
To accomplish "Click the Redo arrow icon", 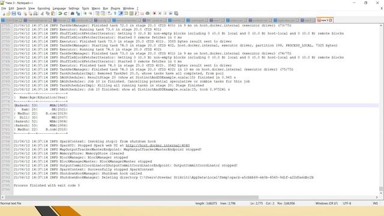I will click(65, 13).
